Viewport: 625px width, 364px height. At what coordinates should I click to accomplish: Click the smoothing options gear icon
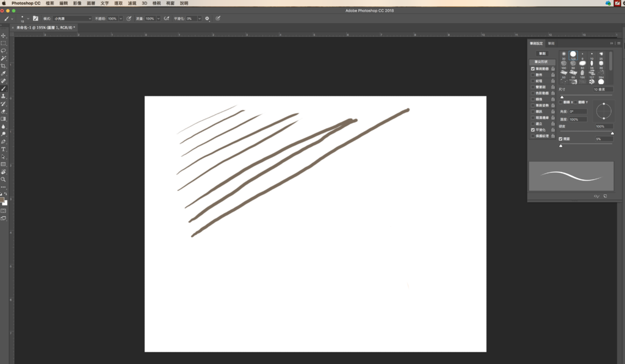point(208,19)
